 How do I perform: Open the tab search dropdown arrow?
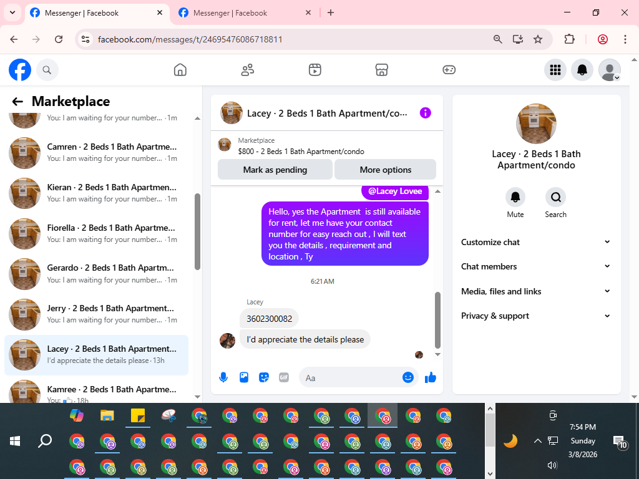point(12,12)
